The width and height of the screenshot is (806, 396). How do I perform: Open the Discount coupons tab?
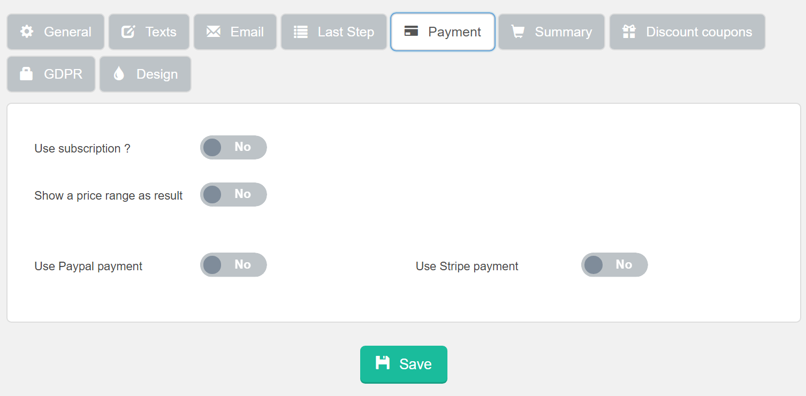tap(687, 32)
